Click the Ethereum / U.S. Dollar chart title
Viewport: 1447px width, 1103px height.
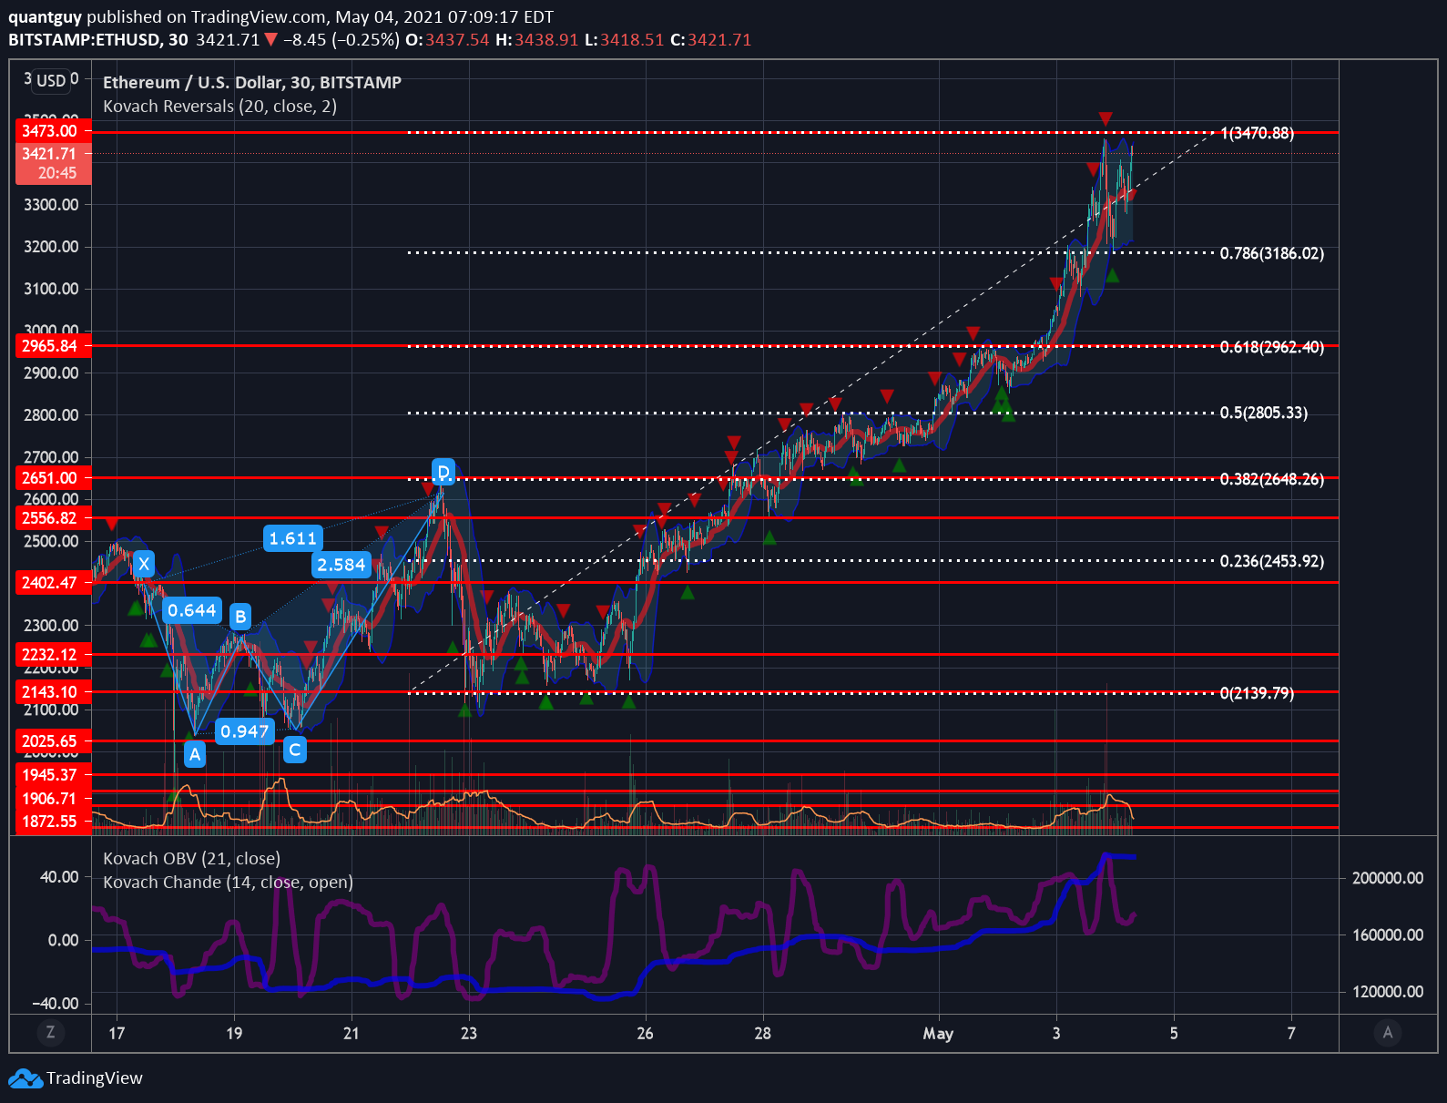point(252,82)
